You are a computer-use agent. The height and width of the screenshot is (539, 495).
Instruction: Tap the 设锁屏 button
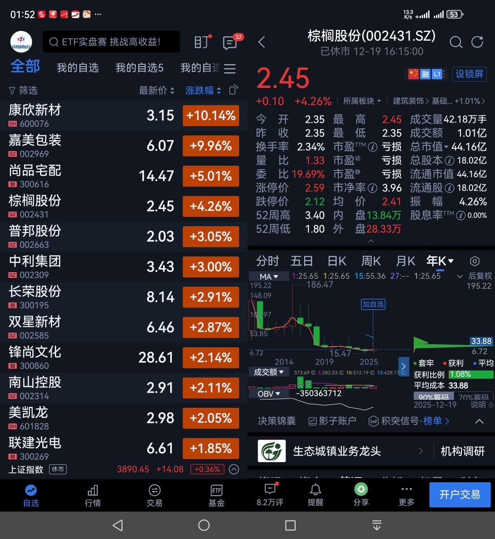click(x=469, y=74)
